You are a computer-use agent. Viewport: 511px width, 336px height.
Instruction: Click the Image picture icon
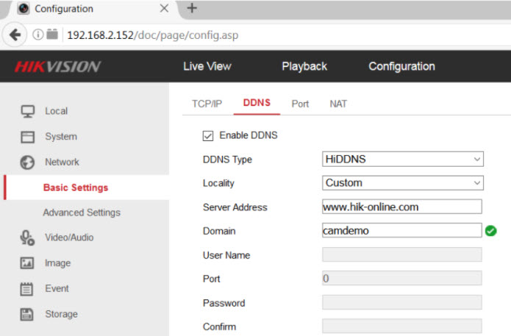[x=28, y=263]
